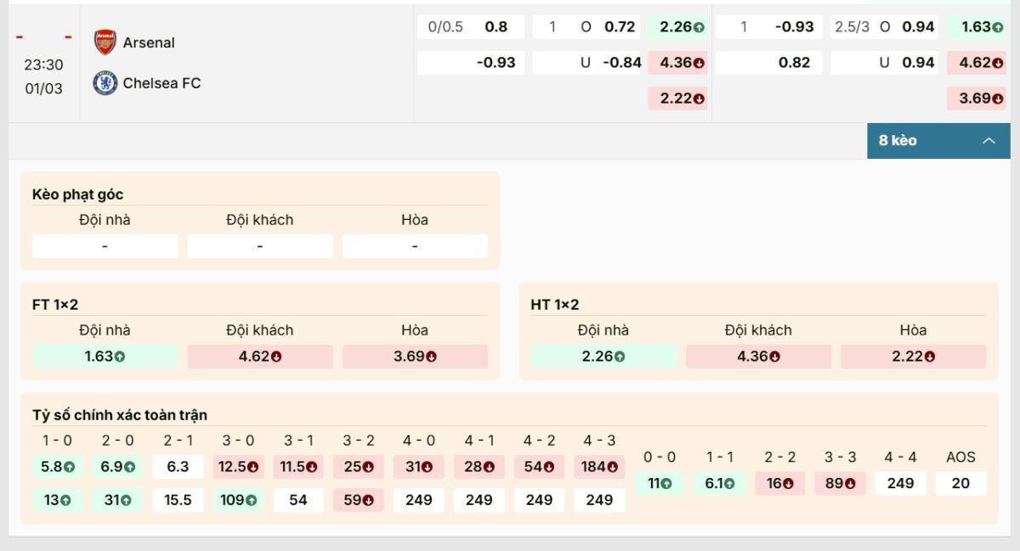Select AOS odds 20
Image resolution: width=1020 pixels, height=551 pixels.
[x=960, y=483]
